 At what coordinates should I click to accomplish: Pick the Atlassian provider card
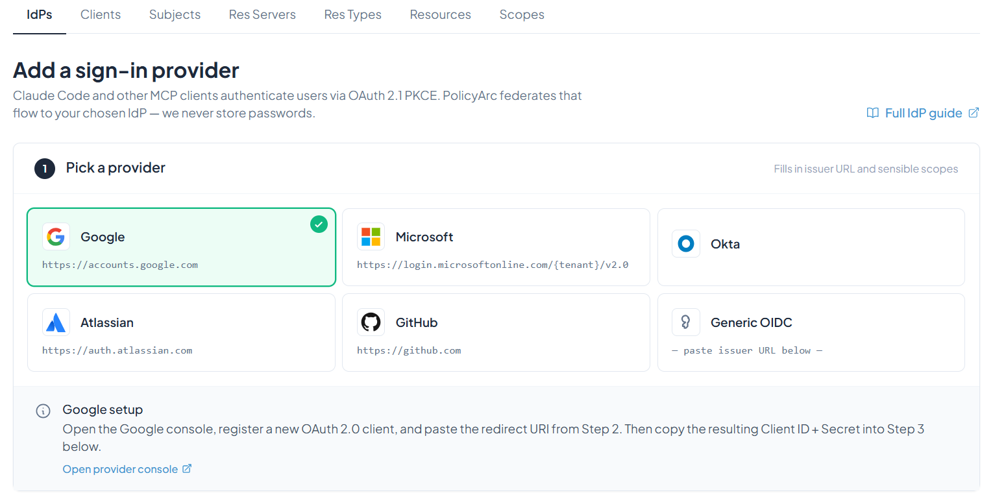point(181,332)
